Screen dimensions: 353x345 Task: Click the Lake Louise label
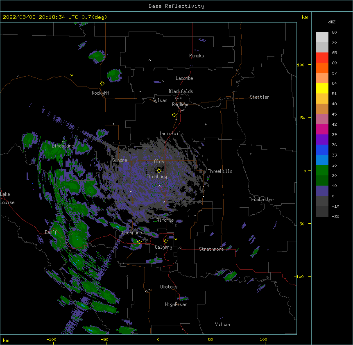[x=7, y=198]
